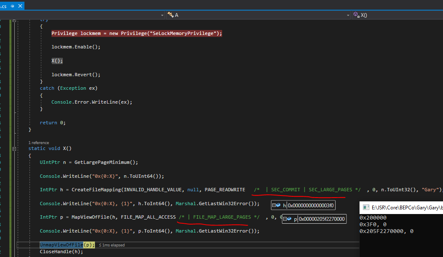Click the UIntPtr n = GetLargePageMinimum(); line
This screenshot has width=443, height=257.
(89, 162)
